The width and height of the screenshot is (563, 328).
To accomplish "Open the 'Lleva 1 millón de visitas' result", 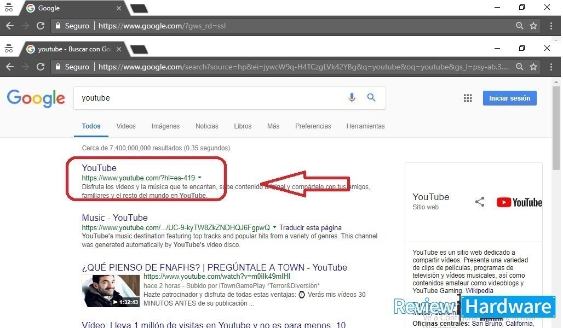I will (x=214, y=325).
